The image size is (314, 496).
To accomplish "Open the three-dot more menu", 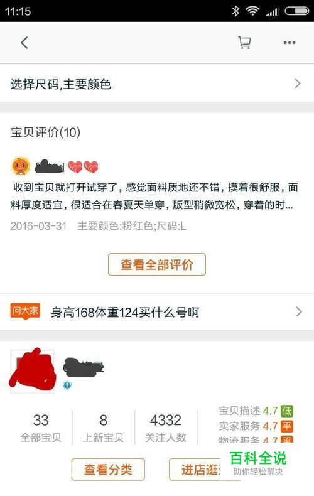I will pyautogui.click(x=290, y=43).
